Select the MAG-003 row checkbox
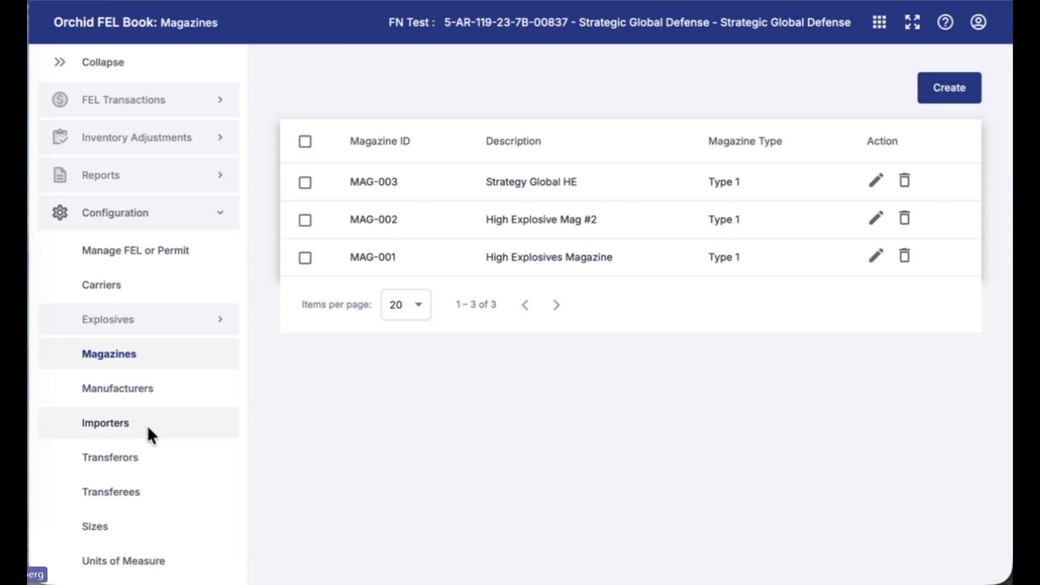The image size is (1040, 585). [305, 182]
